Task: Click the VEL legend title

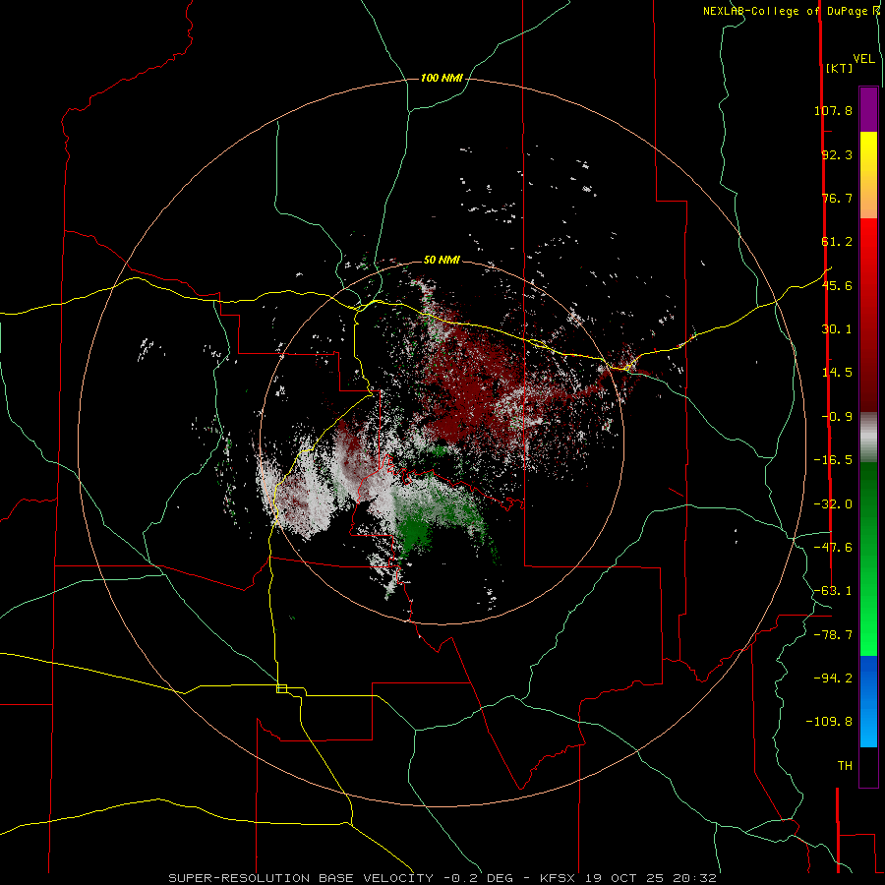Action: pyautogui.click(x=863, y=59)
